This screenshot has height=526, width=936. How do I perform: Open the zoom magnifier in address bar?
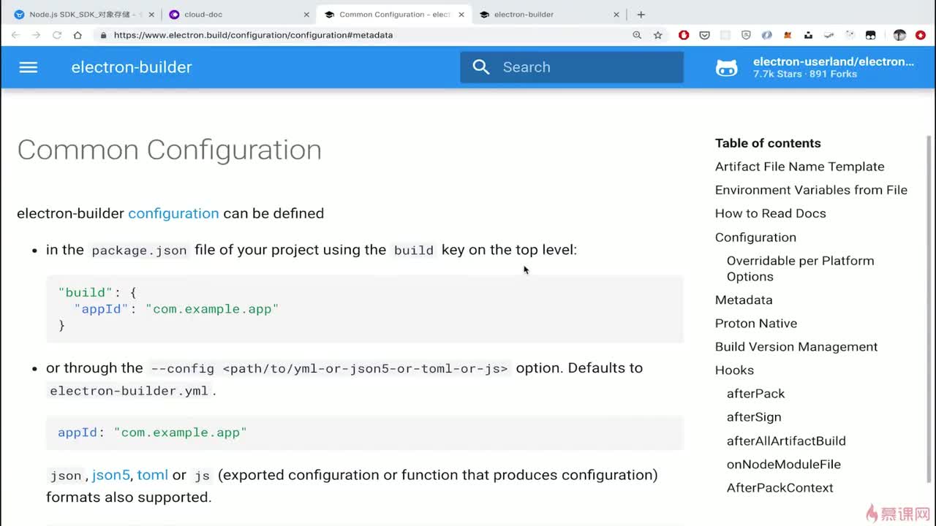pyautogui.click(x=637, y=35)
